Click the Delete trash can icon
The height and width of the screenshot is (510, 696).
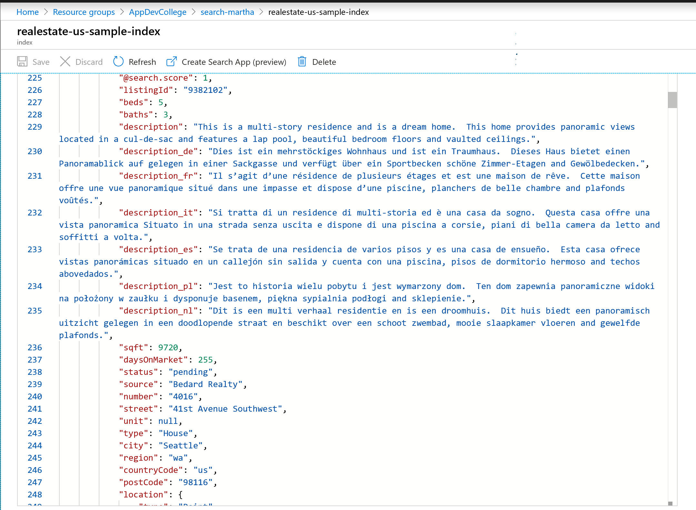[x=302, y=62]
